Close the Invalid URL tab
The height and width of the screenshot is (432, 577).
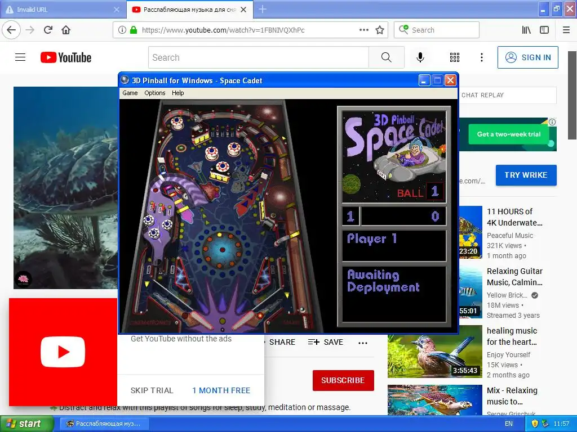(117, 10)
